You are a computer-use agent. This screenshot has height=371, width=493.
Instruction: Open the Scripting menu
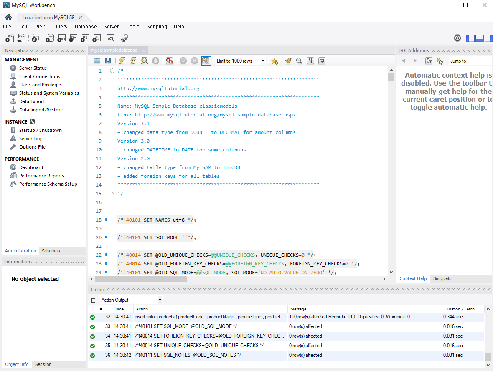tap(157, 27)
